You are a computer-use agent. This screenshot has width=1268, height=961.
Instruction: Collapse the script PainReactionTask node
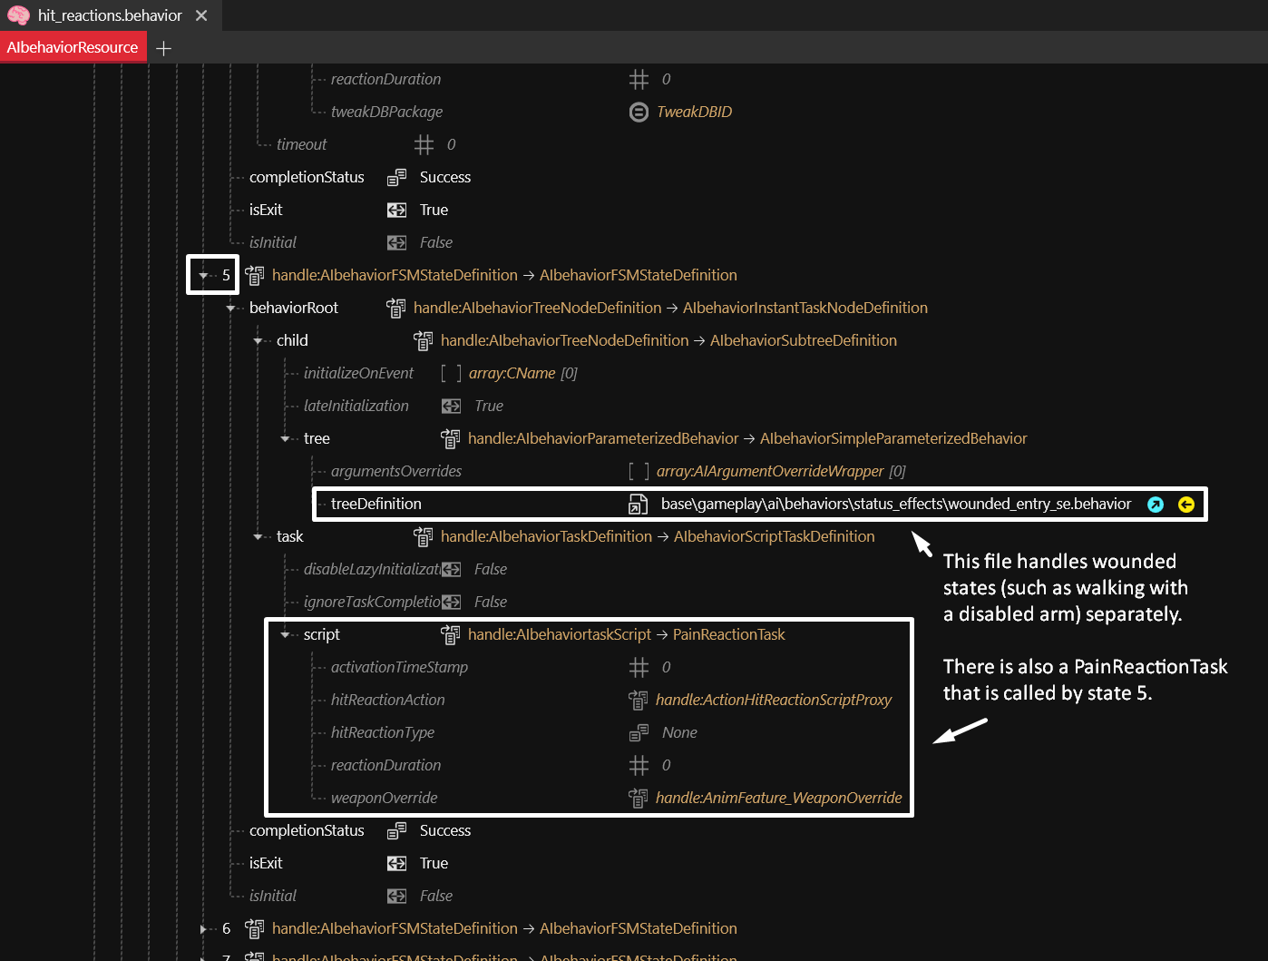[286, 634]
